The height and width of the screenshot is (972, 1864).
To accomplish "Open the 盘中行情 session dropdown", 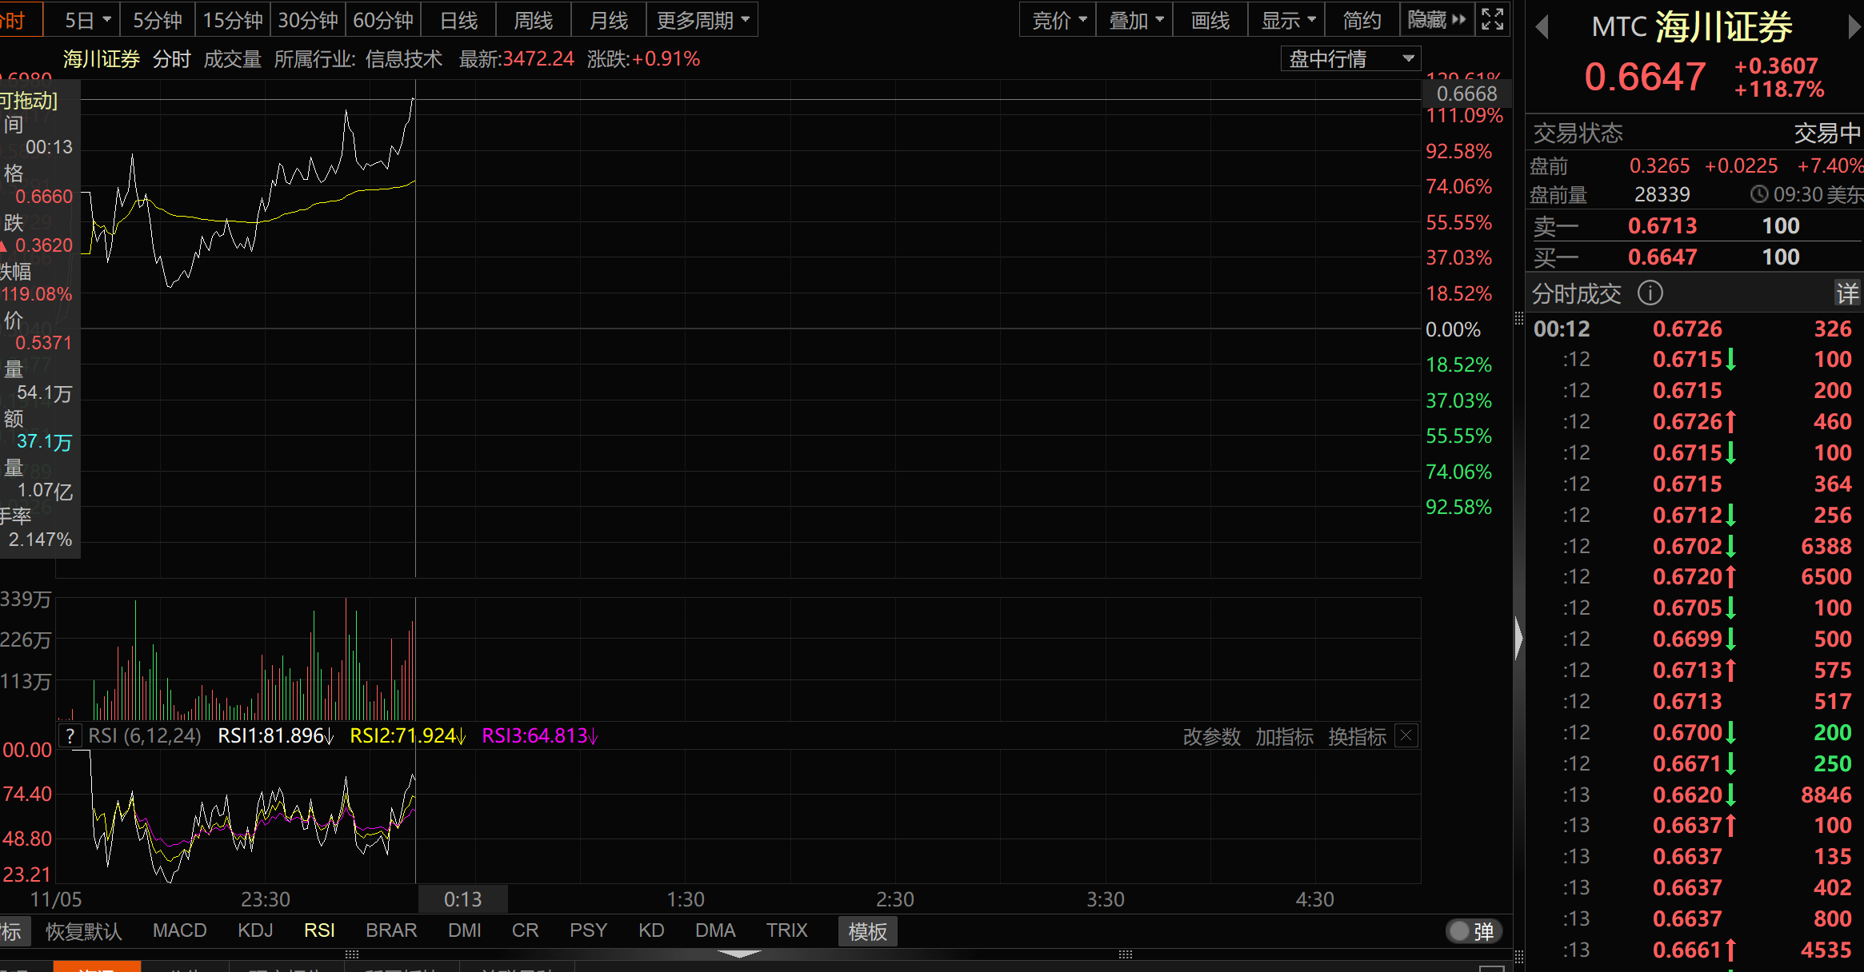I will click(1351, 58).
